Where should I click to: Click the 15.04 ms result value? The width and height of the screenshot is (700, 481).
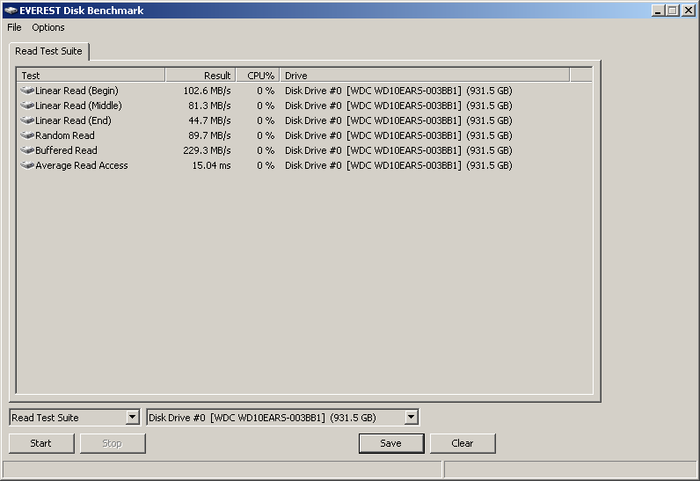[x=212, y=165]
